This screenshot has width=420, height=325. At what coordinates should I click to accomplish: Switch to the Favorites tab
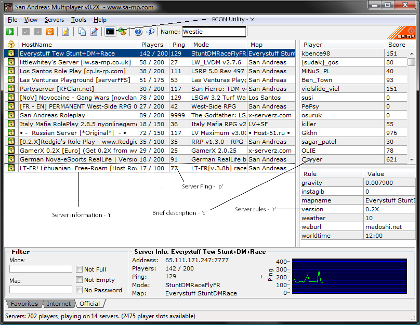(x=24, y=304)
